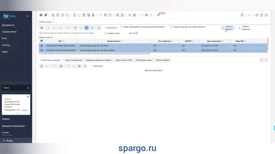Click the Выход logout button
Image resolution: width=275 pixels, height=154 pixels.
click(8, 141)
